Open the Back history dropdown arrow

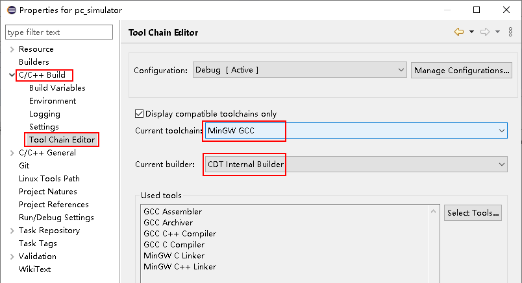pos(471,32)
